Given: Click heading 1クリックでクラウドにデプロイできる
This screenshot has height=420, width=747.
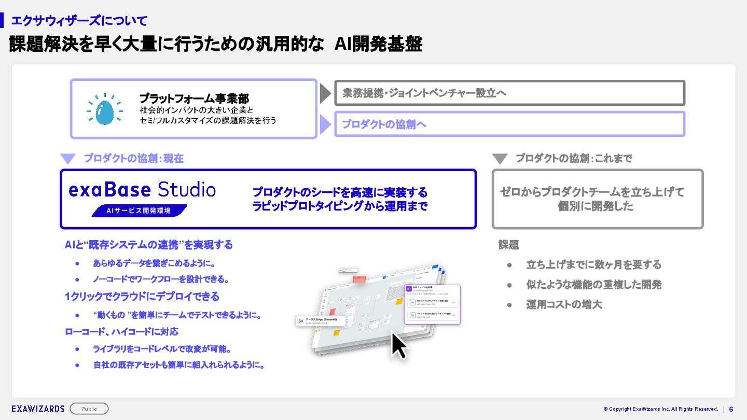Looking at the screenshot, I should pyautogui.click(x=142, y=297).
